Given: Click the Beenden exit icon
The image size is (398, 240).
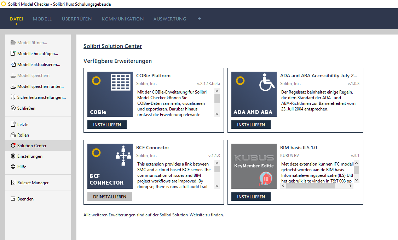Looking at the screenshot, I should pos(13,199).
